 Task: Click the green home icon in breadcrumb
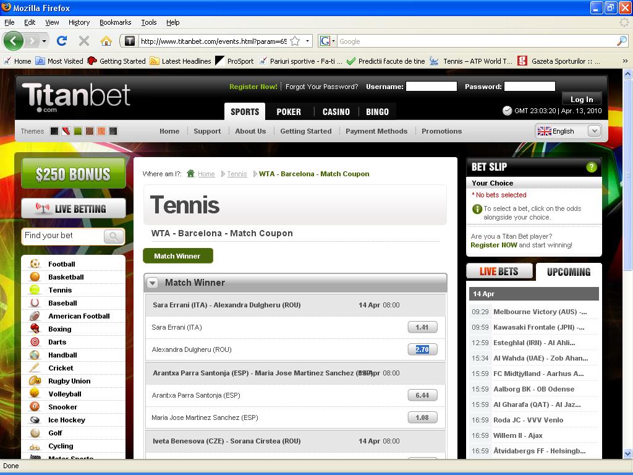[191, 174]
